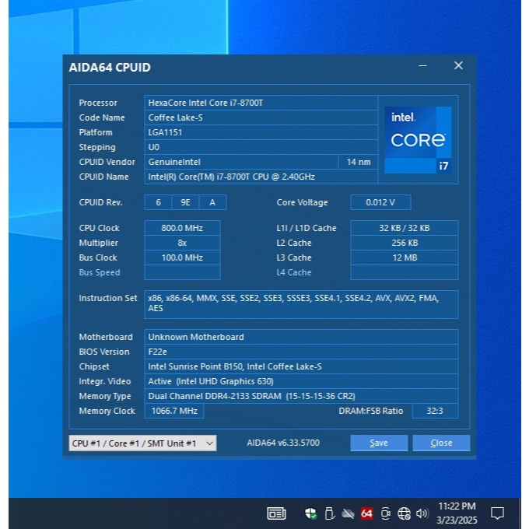This screenshot has height=529, width=529.
Task: Open the network globe tray icon
Action: 404,513
